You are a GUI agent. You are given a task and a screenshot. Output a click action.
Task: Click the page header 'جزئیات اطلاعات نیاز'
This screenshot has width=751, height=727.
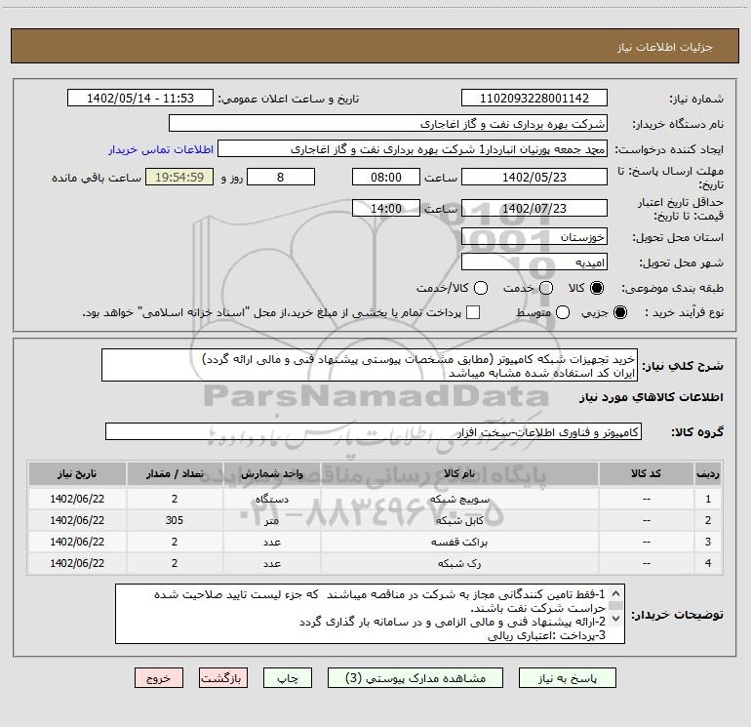[x=664, y=47]
